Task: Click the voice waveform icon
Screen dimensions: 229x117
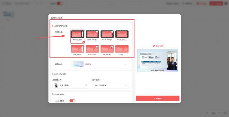Action: click(x=96, y=85)
